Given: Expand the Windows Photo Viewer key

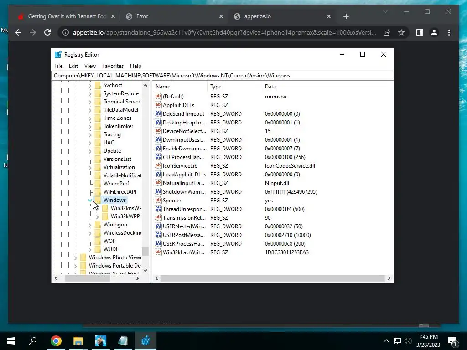Looking at the screenshot, I should pos(75,258).
